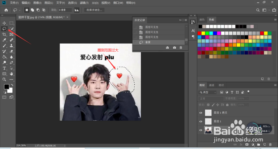Viewport: 278px width, 149px height.
Task: Choose Intersect with Selection mode
Action: coord(44,10)
